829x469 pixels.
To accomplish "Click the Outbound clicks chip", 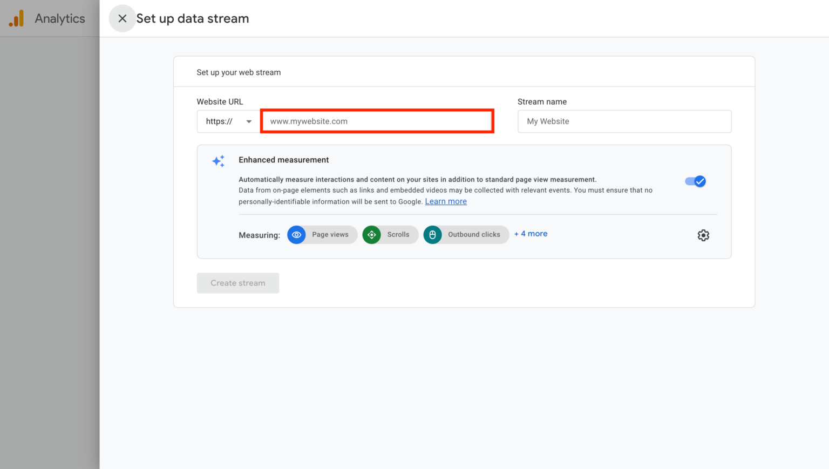I will [466, 234].
